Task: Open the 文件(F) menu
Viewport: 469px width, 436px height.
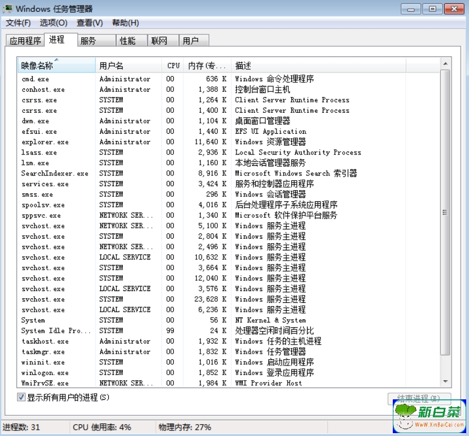Action: click(18, 23)
